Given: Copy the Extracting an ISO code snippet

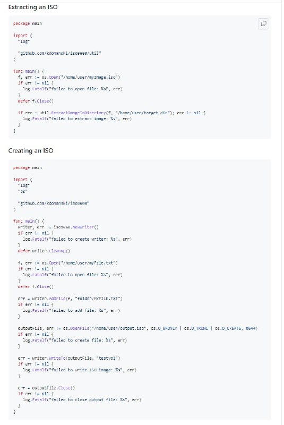Looking at the screenshot, I should (263, 23).
